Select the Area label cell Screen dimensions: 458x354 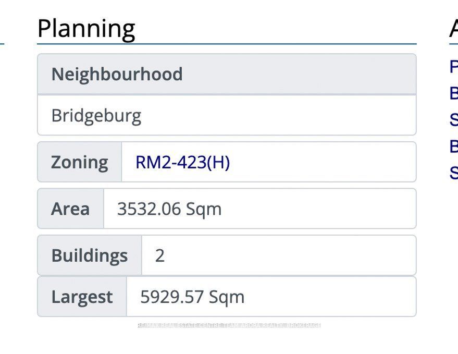coord(70,209)
